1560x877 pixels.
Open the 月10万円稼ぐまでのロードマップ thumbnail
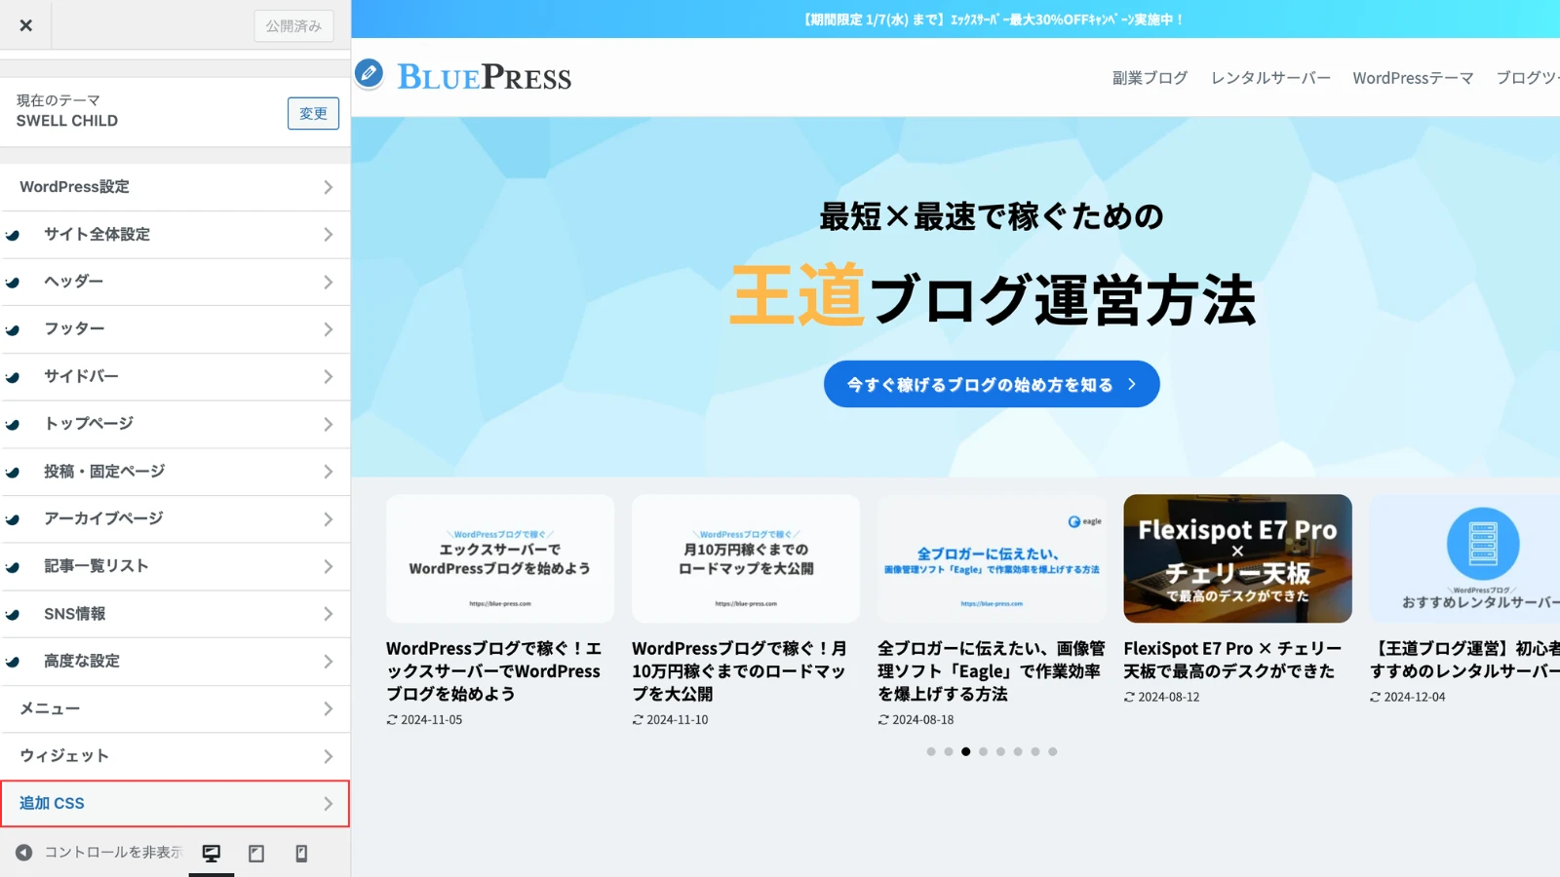[746, 558]
